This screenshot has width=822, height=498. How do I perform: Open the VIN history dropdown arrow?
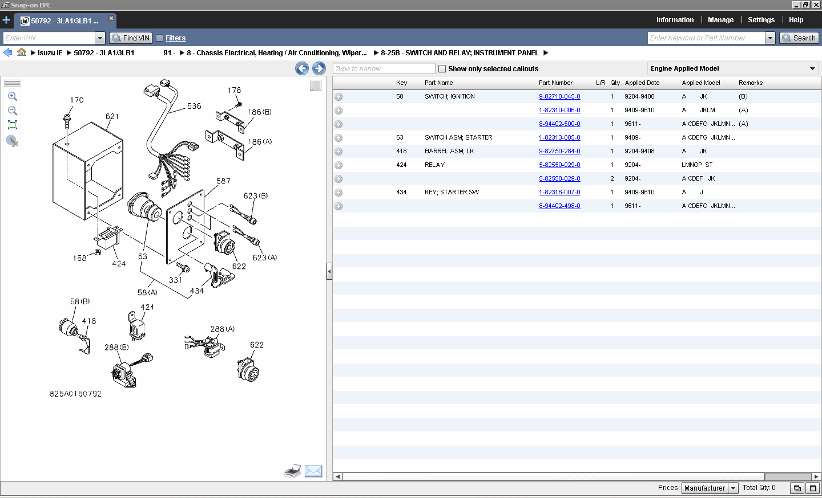coord(100,38)
